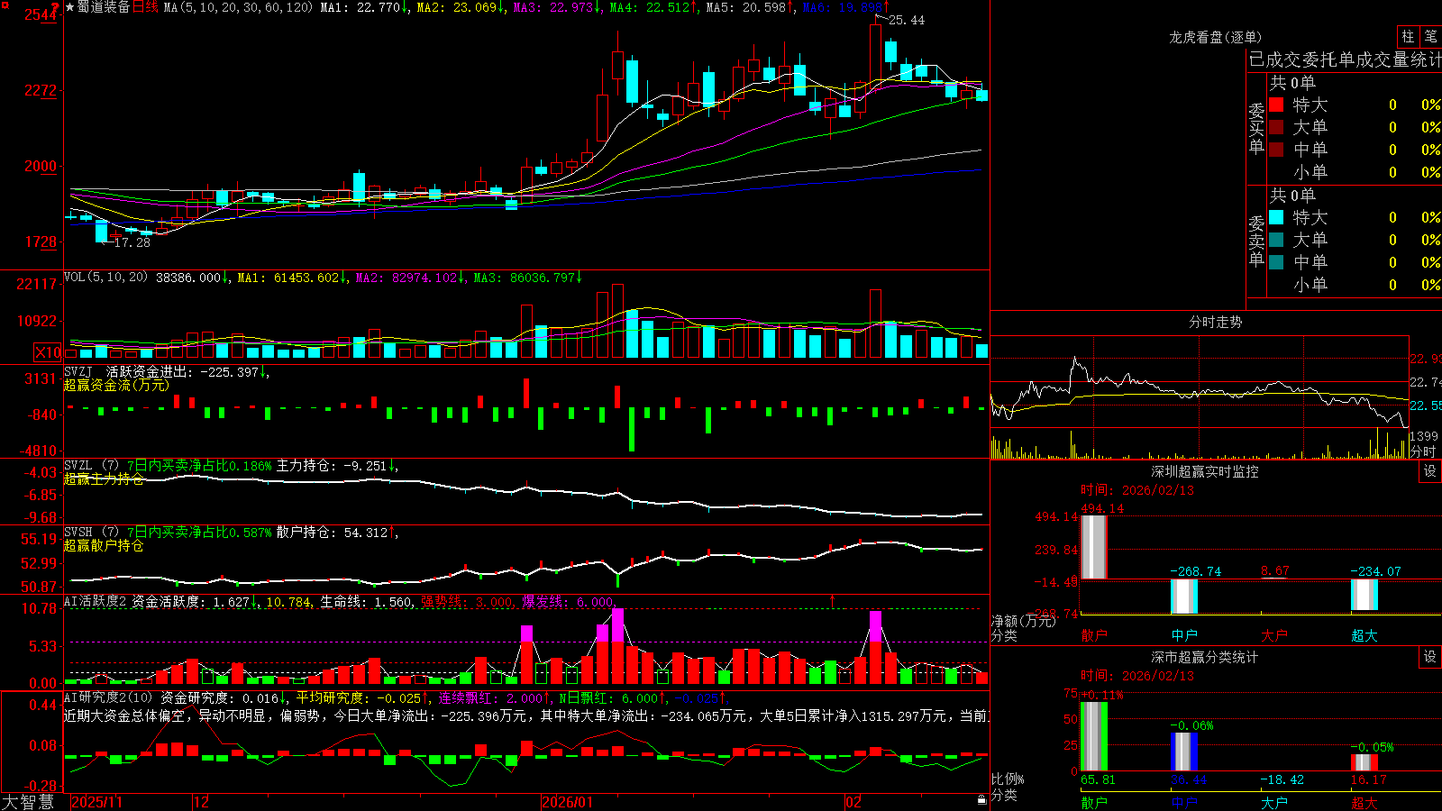Click the 委买单 section label
Viewport: 1442px width, 811px height.
[x=1256, y=129]
